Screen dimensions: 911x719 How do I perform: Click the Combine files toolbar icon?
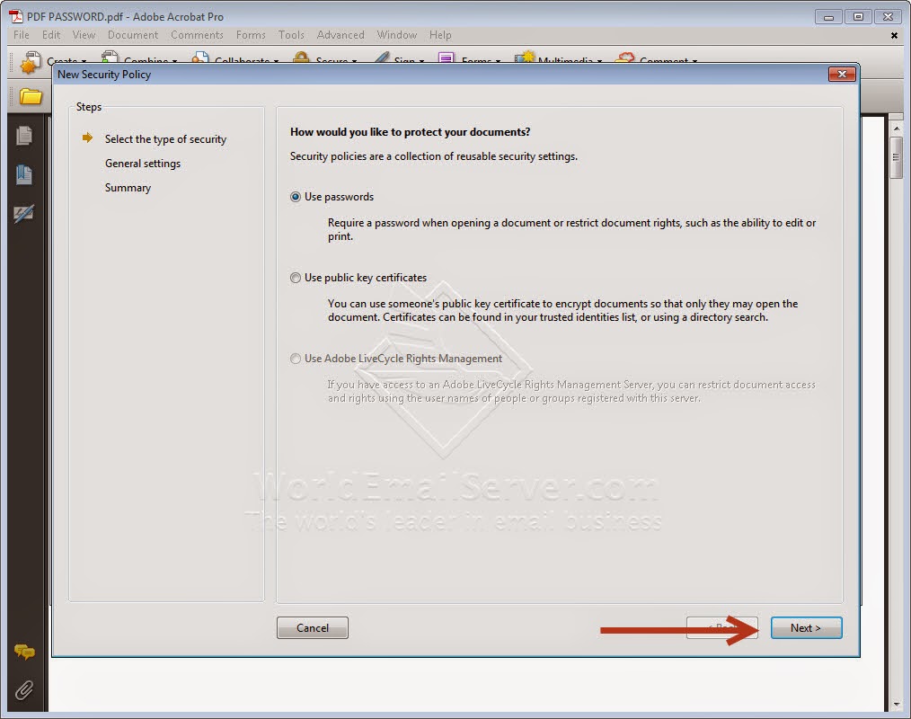(110, 57)
